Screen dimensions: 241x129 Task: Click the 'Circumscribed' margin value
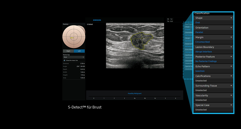203,42
